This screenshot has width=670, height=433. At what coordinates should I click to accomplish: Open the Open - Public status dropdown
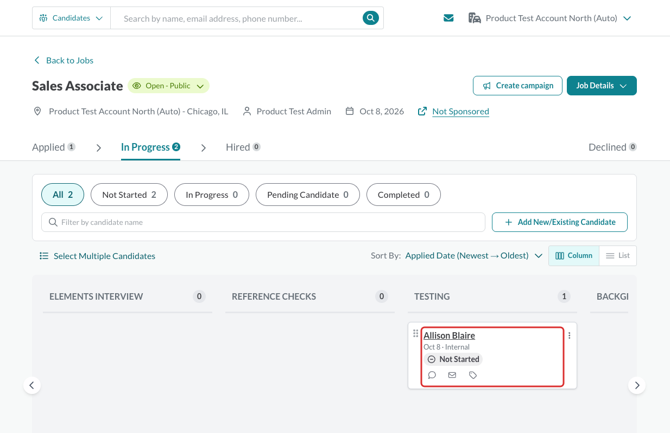point(168,86)
